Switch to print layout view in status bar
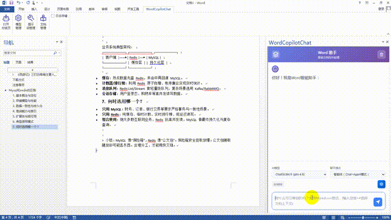391x220 pixels. point(333,218)
